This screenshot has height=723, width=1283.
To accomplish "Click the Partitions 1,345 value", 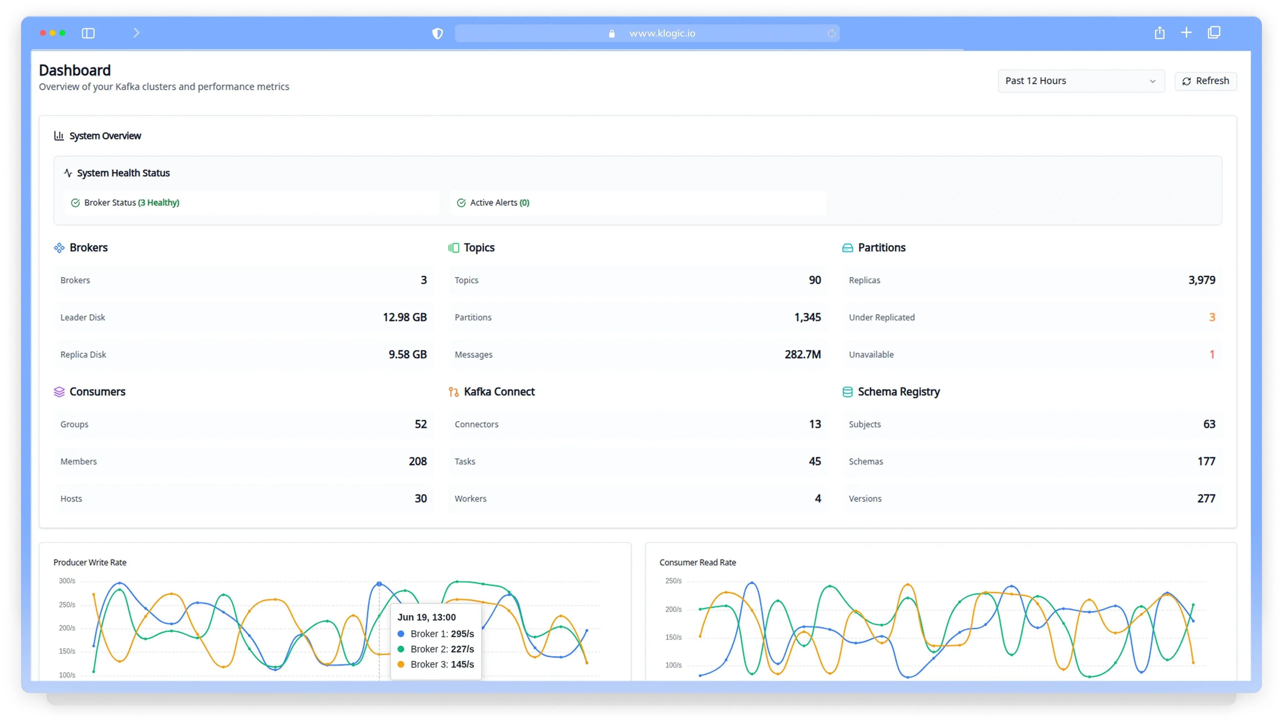I will click(x=807, y=317).
